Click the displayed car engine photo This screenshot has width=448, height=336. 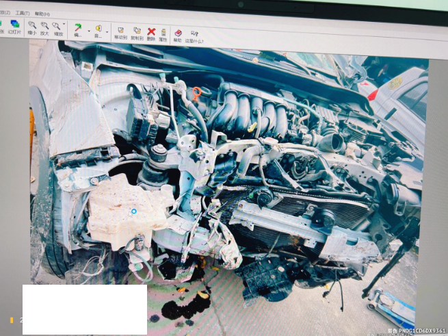(x=226, y=185)
